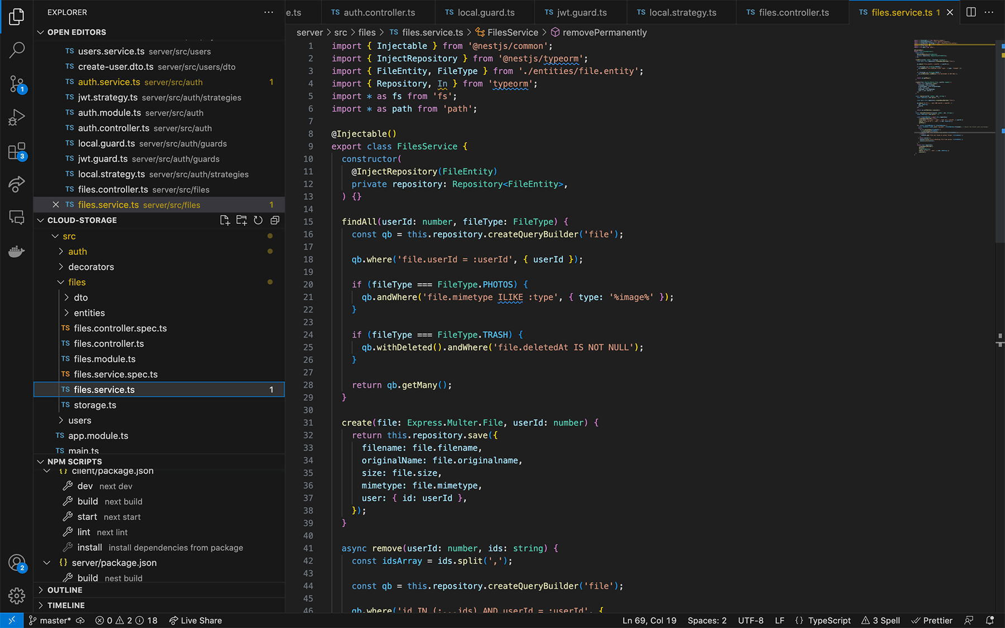Open the Extensions view
Screen dimensions: 1005x628
[17, 151]
